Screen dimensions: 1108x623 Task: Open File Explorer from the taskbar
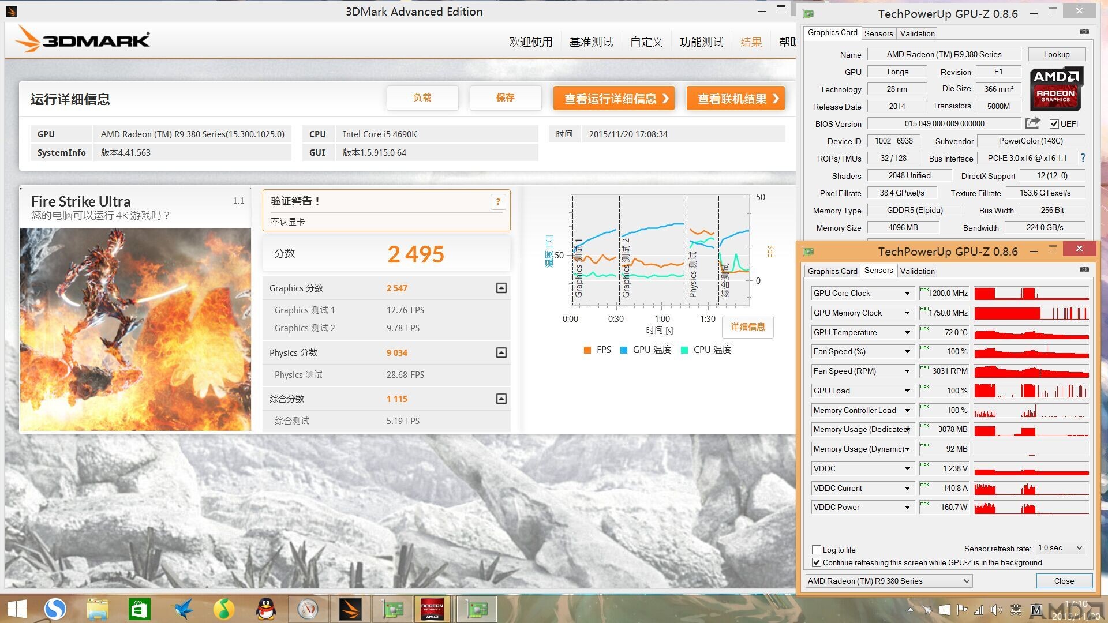[x=98, y=609]
